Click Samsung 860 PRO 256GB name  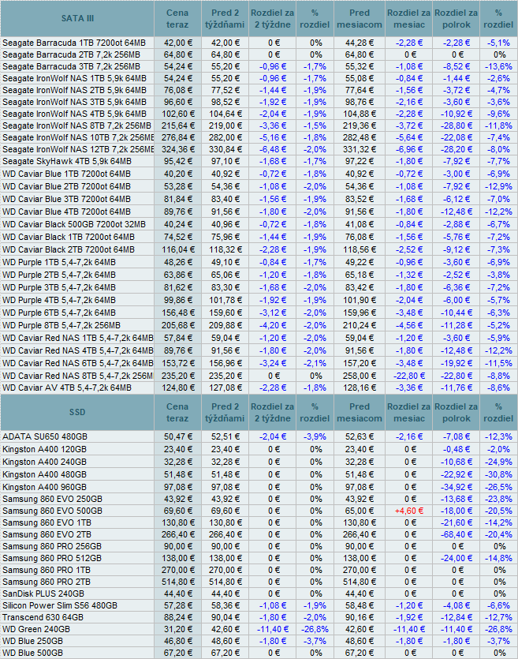(x=51, y=546)
